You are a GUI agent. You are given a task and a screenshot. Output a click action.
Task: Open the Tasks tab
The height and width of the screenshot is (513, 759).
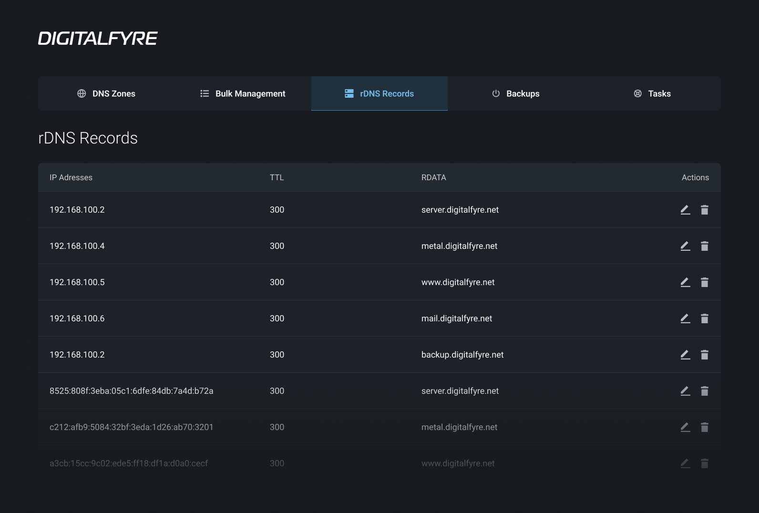pos(652,93)
